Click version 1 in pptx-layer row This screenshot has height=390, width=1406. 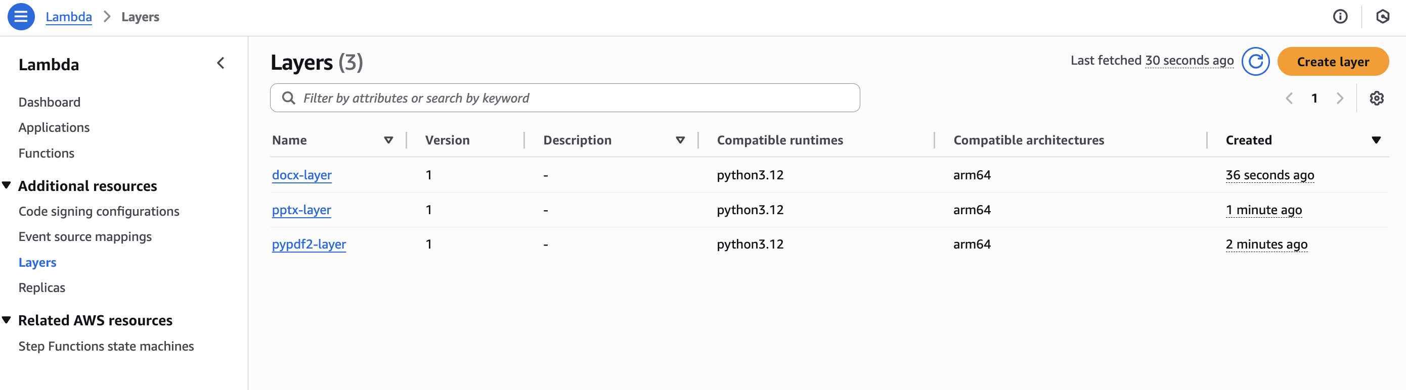pyautogui.click(x=429, y=210)
